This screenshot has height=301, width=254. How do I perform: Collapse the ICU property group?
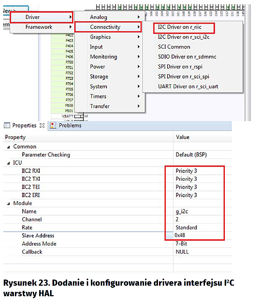coord(8,163)
